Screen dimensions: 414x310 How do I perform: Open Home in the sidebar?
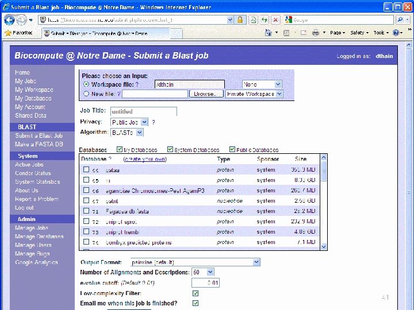[22, 72]
